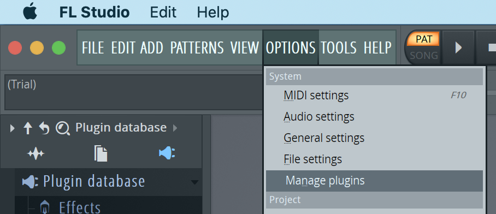Open the EDIT menu in FL Studio toolbar
Screen dimensions: 496x214
tap(123, 47)
